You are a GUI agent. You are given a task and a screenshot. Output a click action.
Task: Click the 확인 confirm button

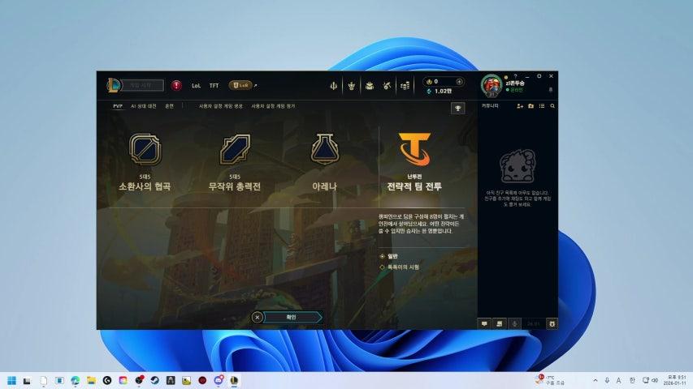292,317
